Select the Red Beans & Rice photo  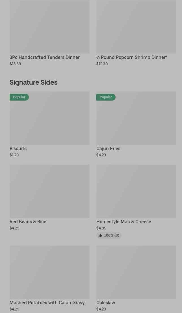point(49,191)
